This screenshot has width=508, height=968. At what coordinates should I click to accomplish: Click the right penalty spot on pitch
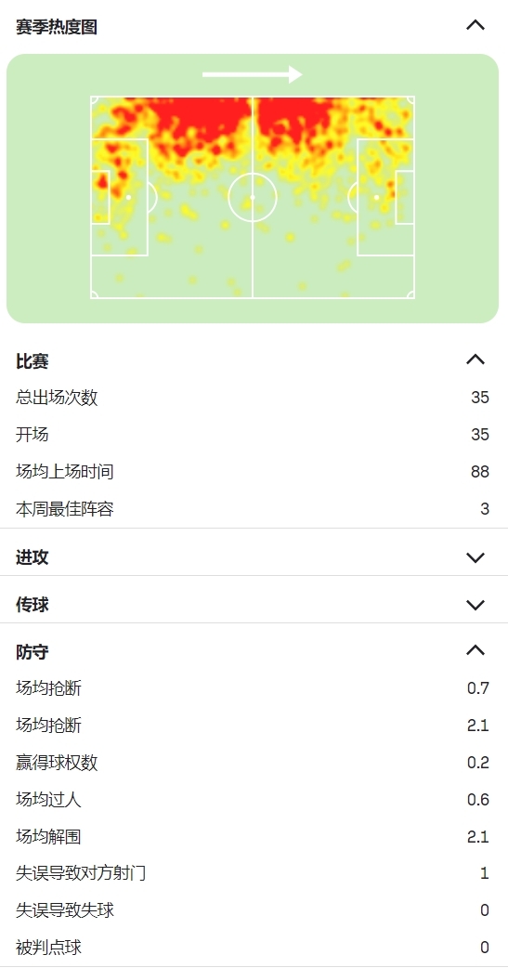(x=376, y=198)
